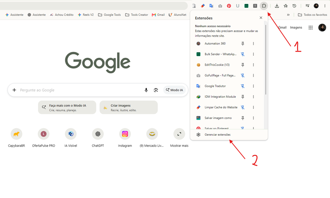Close the Extensões popup

pyautogui.click(x=261, y=18)
